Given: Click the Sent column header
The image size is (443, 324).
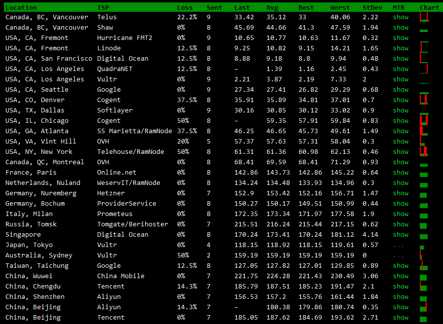Looking at the screenshot, I should click(x=214, y=7).
